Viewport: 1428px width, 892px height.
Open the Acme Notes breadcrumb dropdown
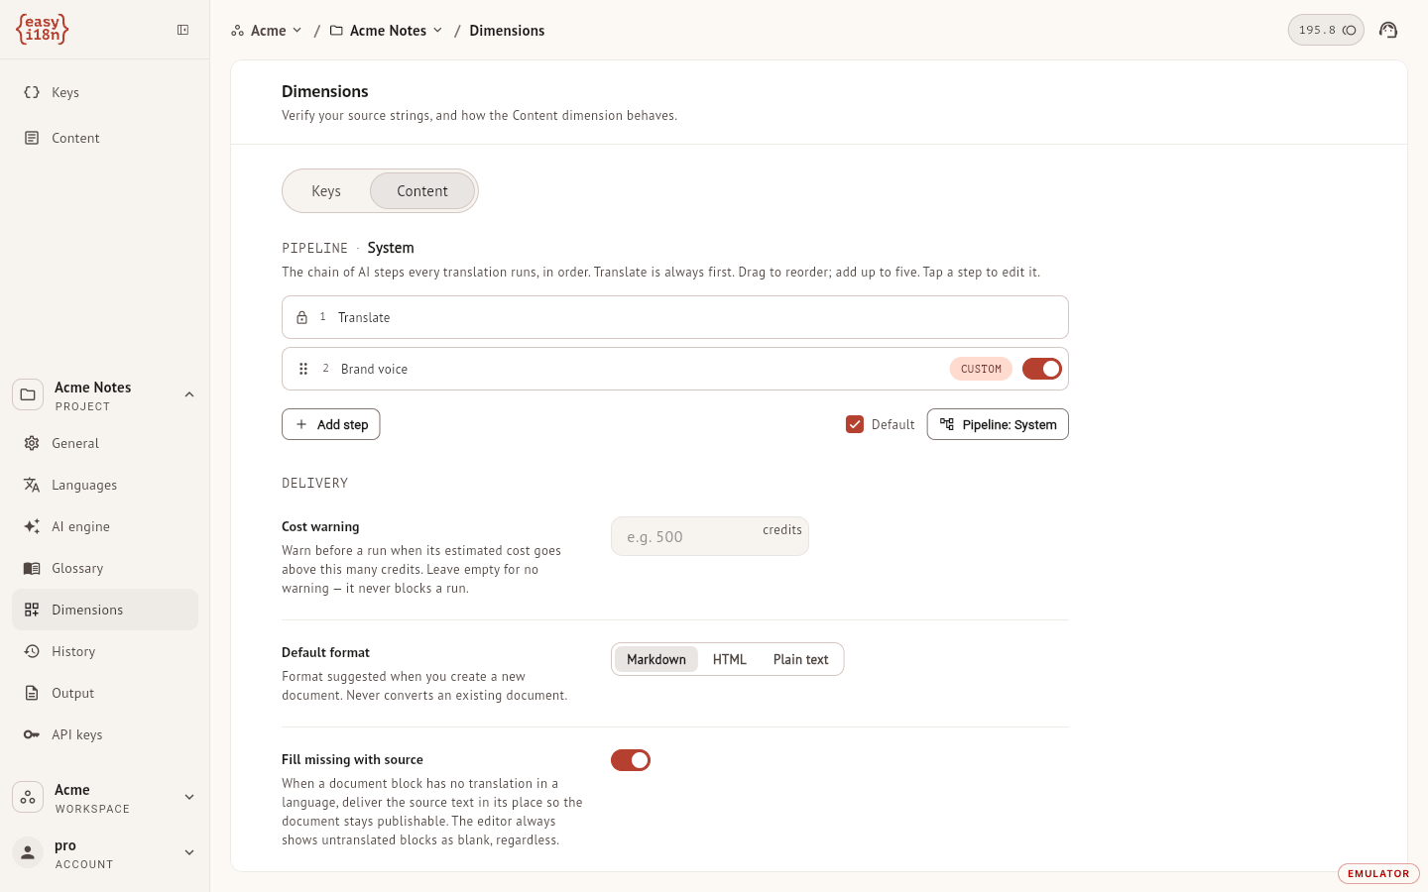tap(387, 31)
